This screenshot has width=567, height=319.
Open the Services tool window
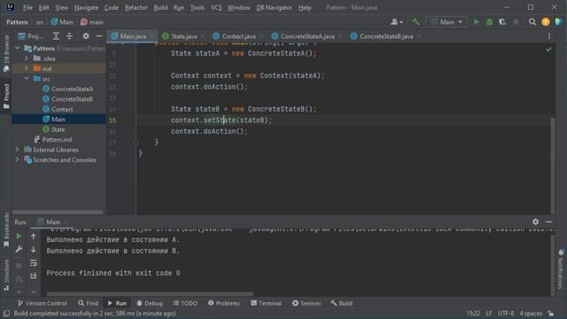[307, 303]
